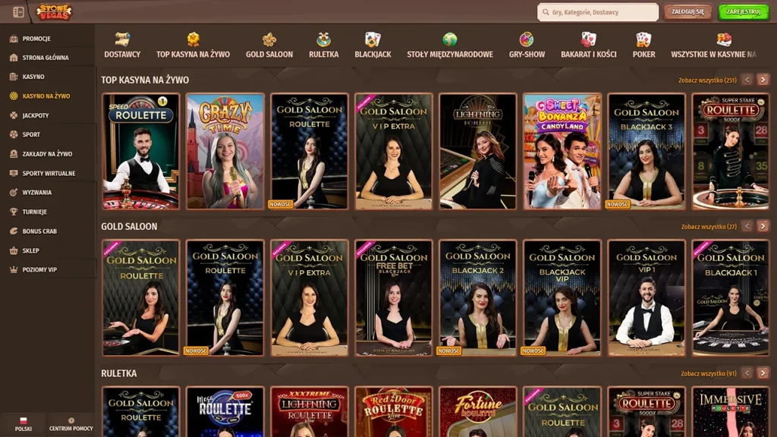This screenshot has width=777, height=437.
Task: Click the Zarejestruj button
Action: coord(744,12)
